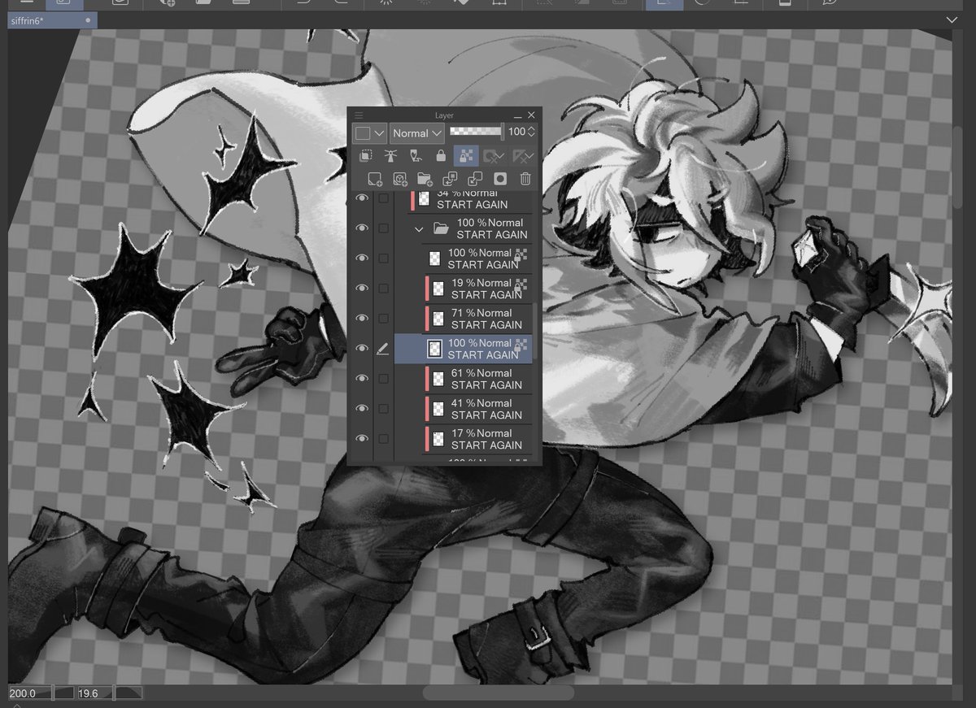Viewport: 976px width, 708px height.
Task: Click the palette color swatch box
Action: point(363,132)
